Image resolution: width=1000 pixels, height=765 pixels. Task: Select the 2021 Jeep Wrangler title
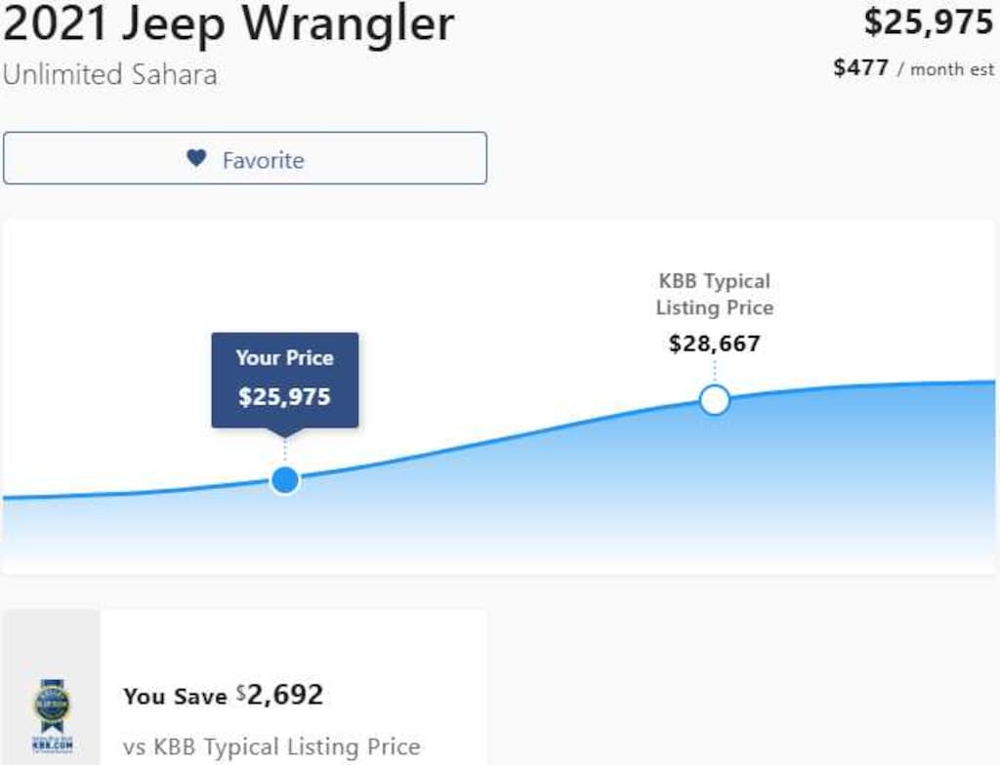click(229, 24)
